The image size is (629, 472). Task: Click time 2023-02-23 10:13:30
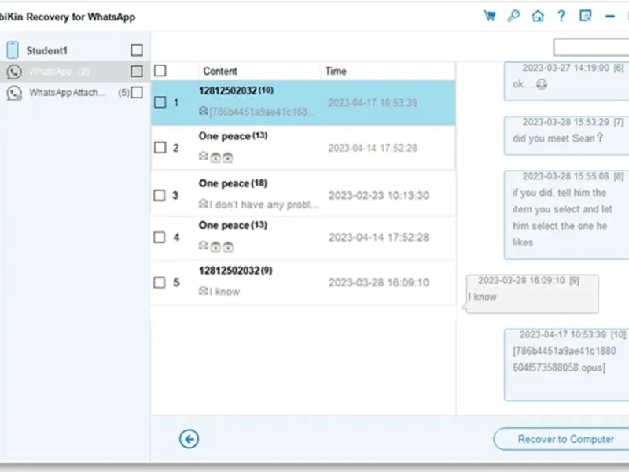click(x=379, y=195)
